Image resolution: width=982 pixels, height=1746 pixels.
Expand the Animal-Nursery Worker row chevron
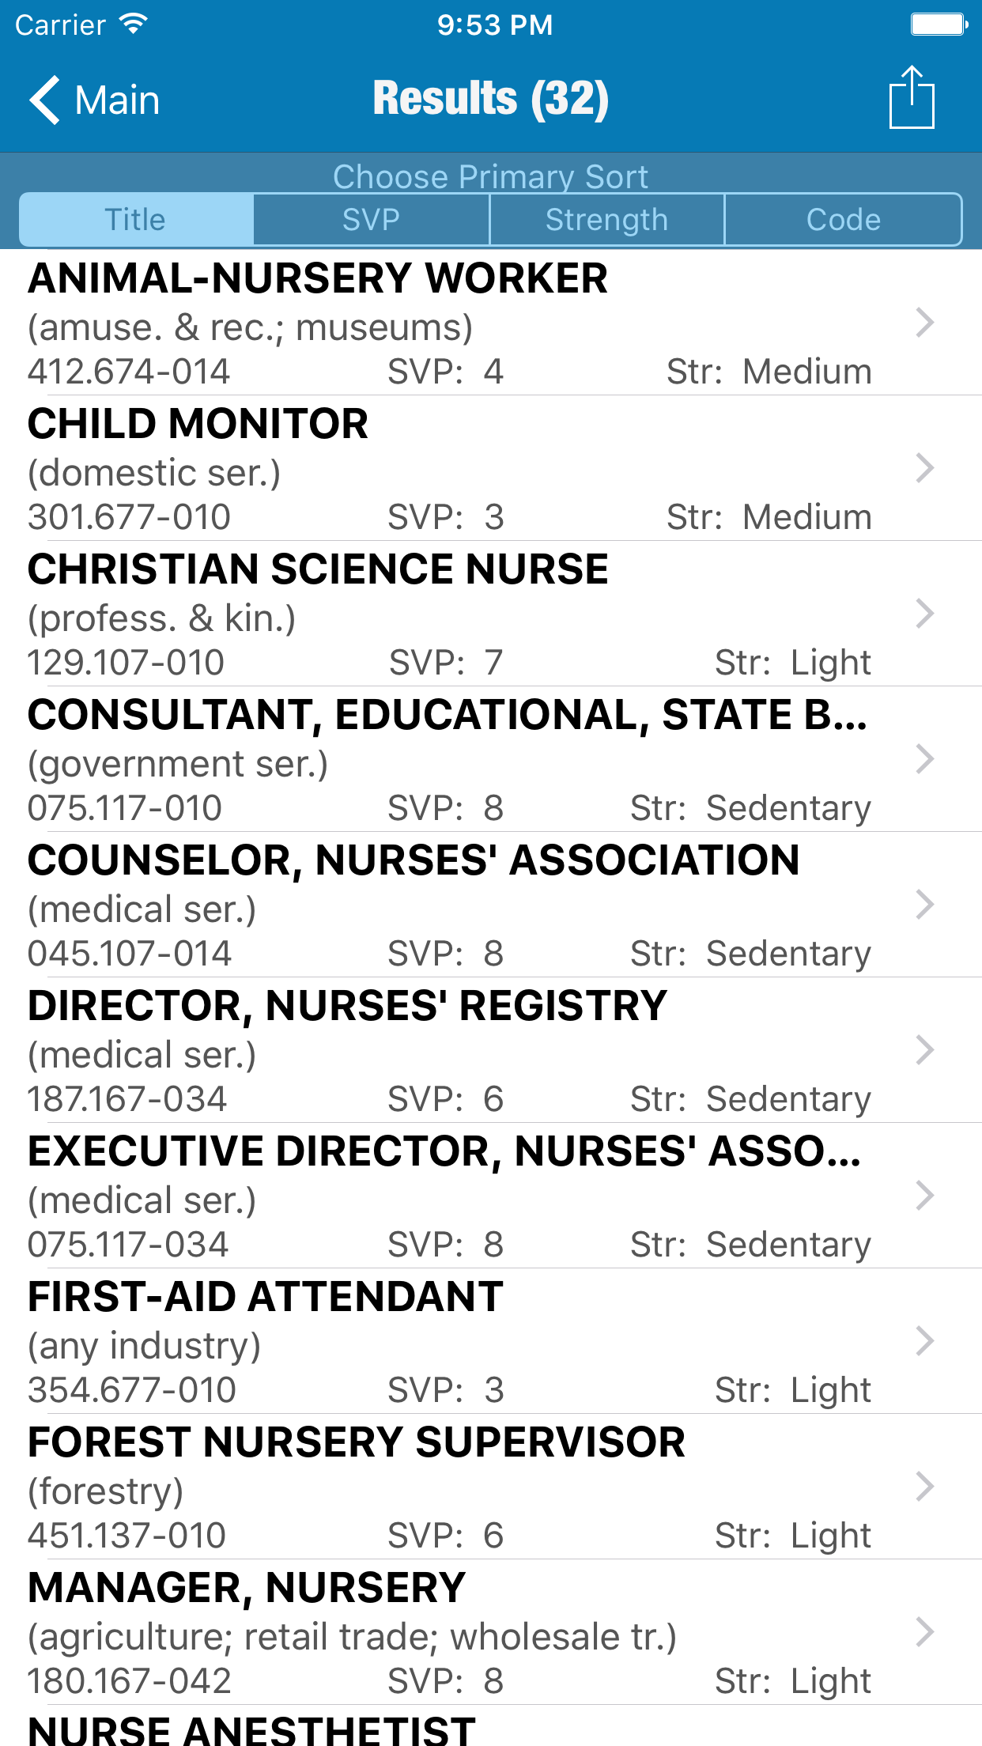coord(924,323)
